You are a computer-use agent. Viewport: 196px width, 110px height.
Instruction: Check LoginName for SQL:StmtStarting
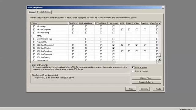point(113,57)
